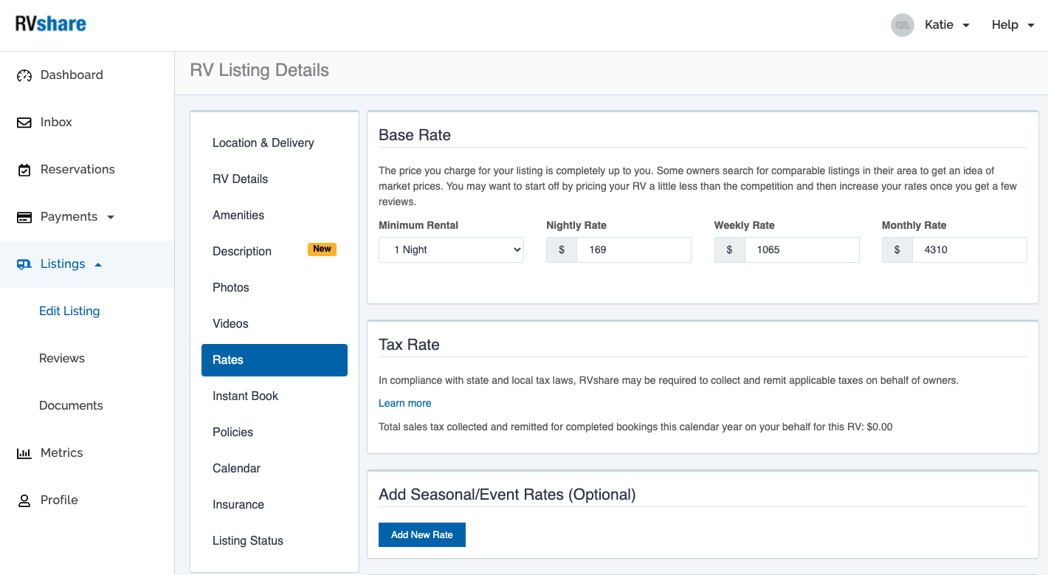Open the Inbox envelope icon

click(24, 122)
